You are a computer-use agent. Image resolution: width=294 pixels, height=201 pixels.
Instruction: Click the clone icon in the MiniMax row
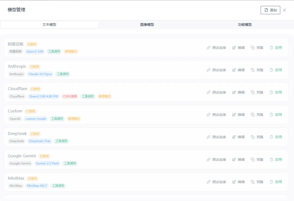253,182
